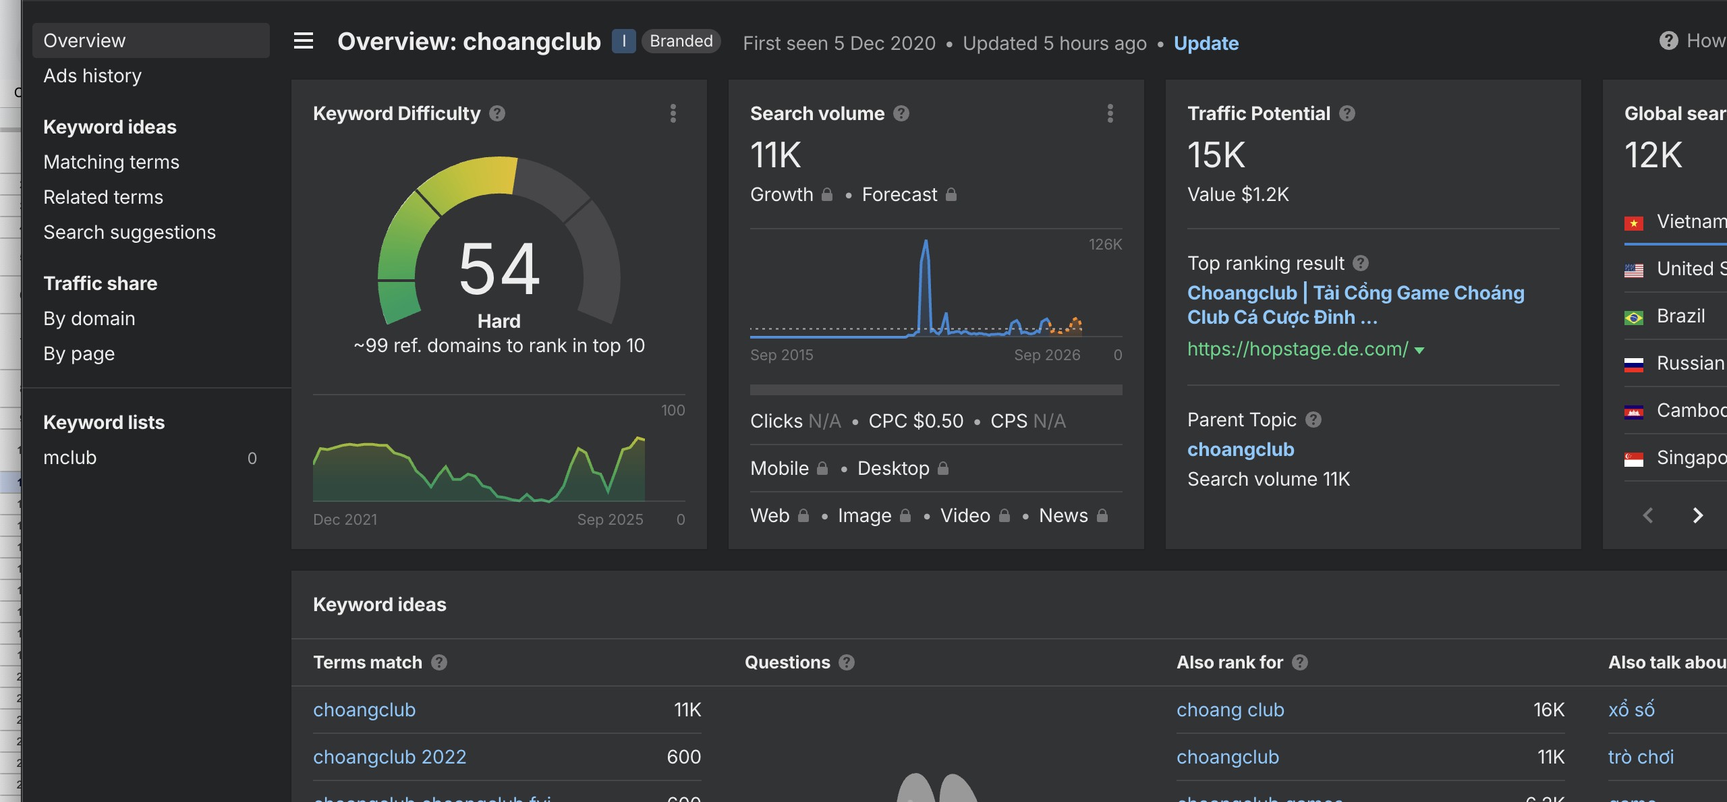Click the Update link
Screen dimensions: 1727x802
(x=1206, y=43)
